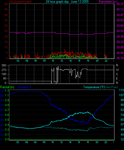
Task: Select barometer value 29.68
Action: pos(120,26)
